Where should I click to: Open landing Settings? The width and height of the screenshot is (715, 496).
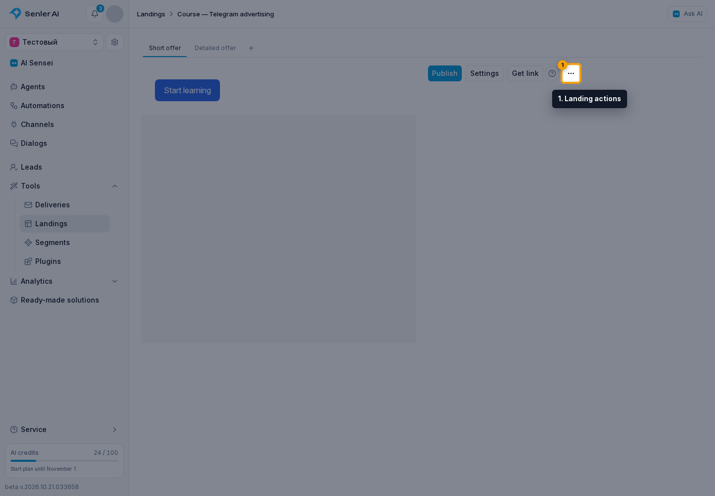pos(485,73)
